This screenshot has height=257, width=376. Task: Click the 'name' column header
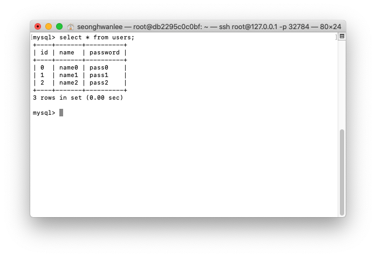pos(67,52)
